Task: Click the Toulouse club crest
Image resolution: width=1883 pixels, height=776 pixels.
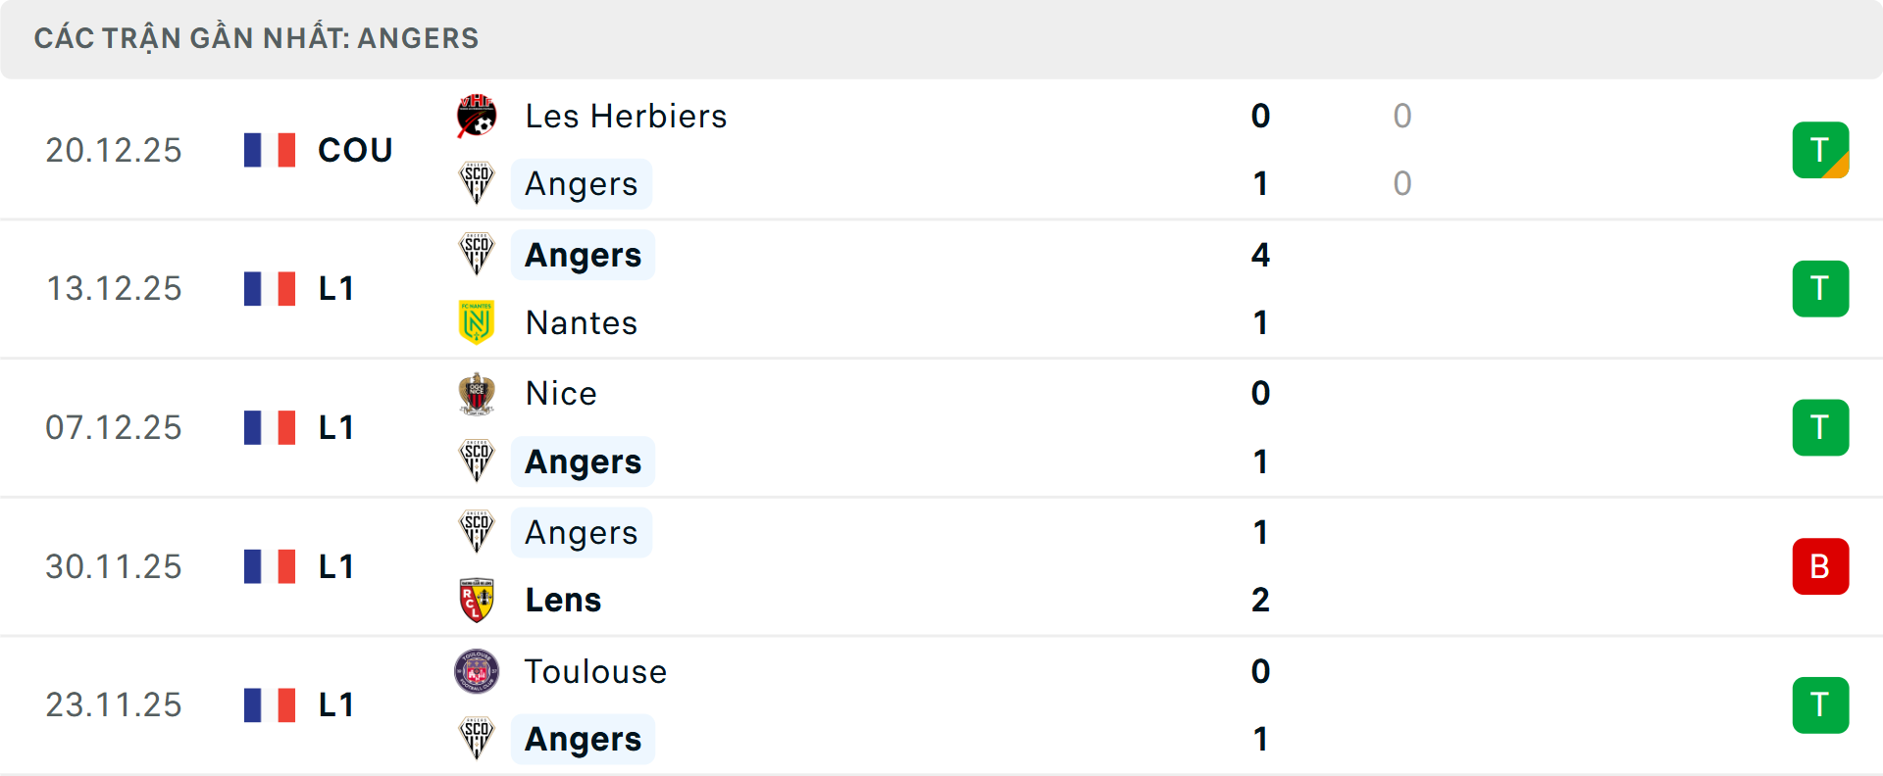Action: (x=477, y=671)
